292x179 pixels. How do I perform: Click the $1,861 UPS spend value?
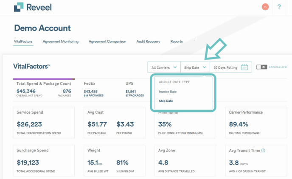[x=131, y=92]
